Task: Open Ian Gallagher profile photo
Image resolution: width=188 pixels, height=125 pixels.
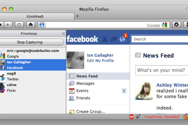Action: [75, 60]
